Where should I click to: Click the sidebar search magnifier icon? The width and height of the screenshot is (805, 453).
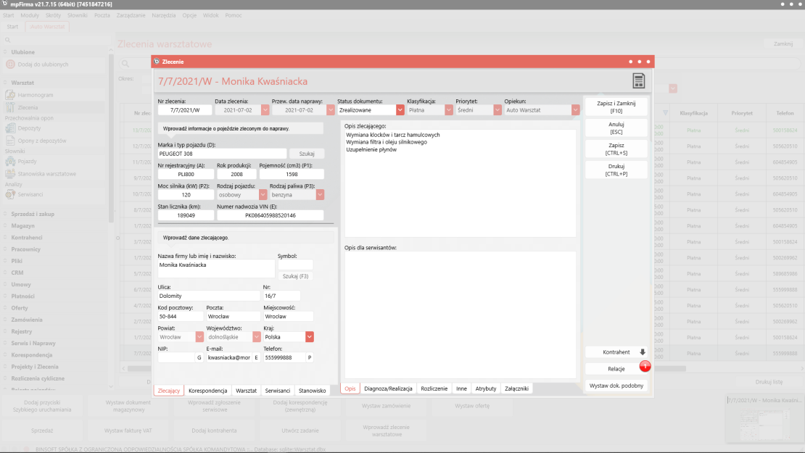[8, 40]
